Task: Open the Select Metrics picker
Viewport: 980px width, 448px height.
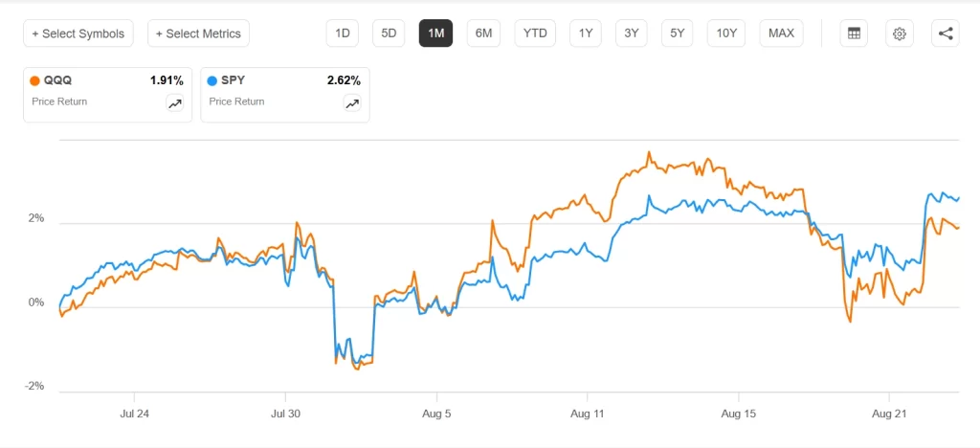Action: click(198, 34)
